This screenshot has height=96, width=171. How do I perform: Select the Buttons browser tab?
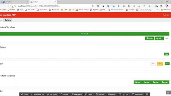43,2
